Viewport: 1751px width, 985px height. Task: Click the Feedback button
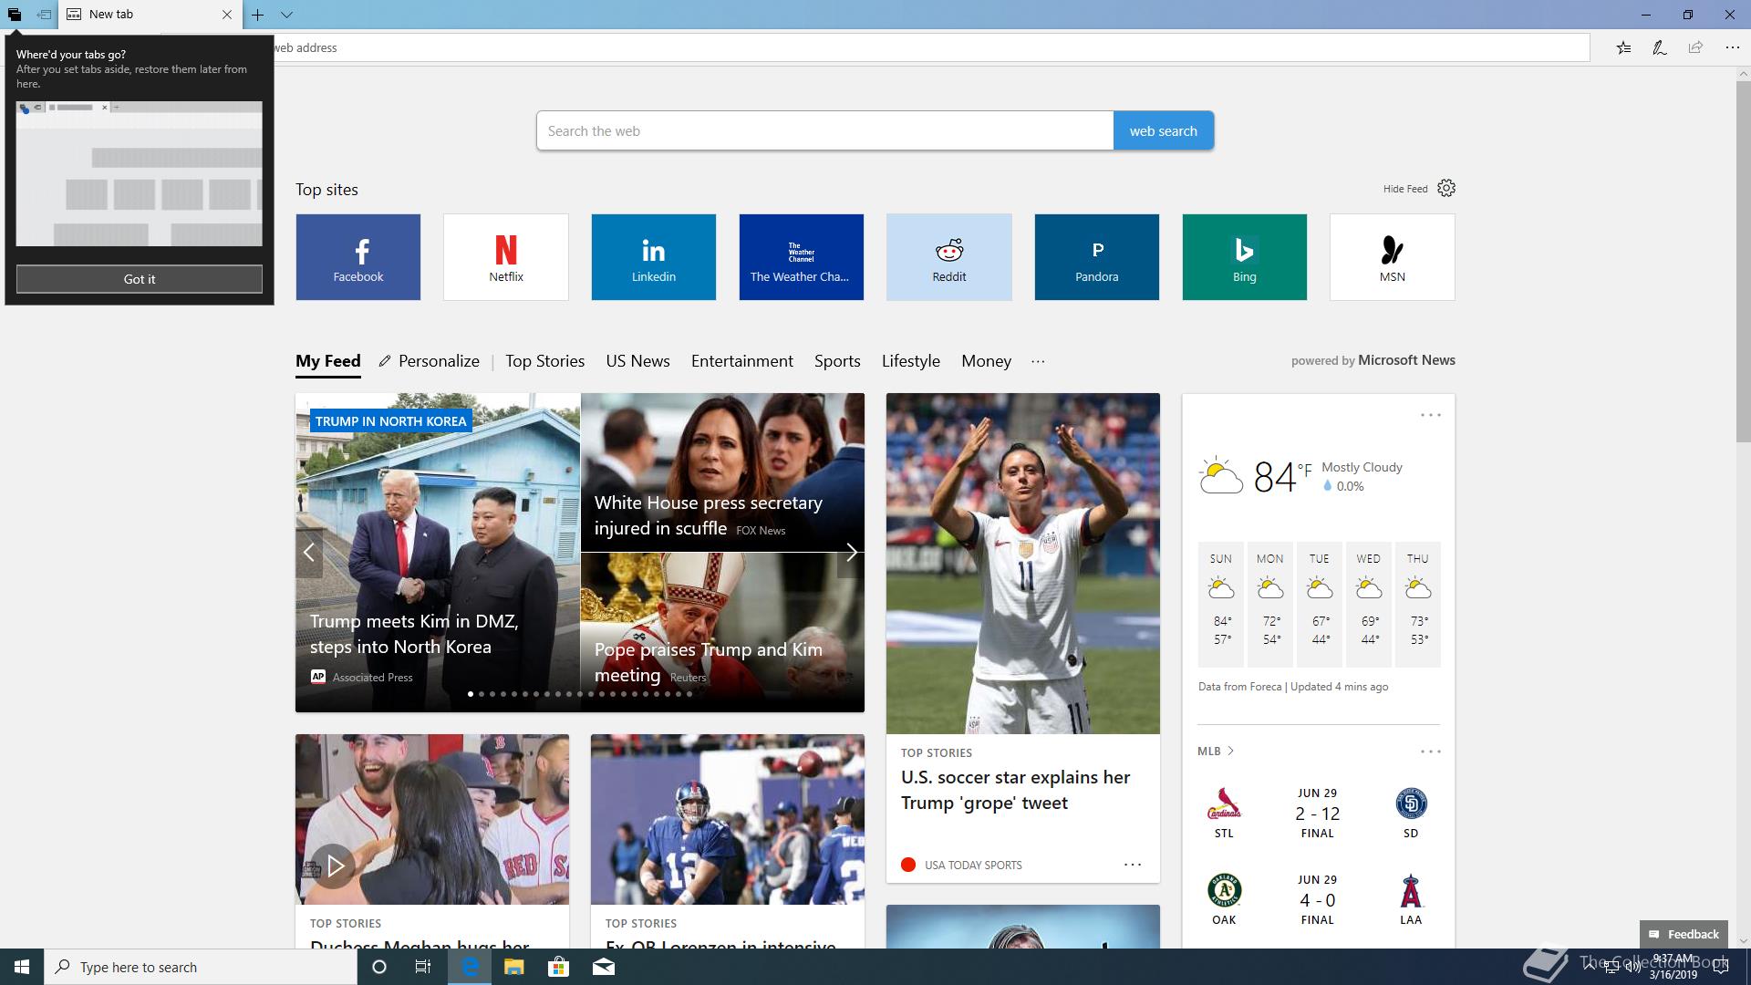pos(1684,934)
